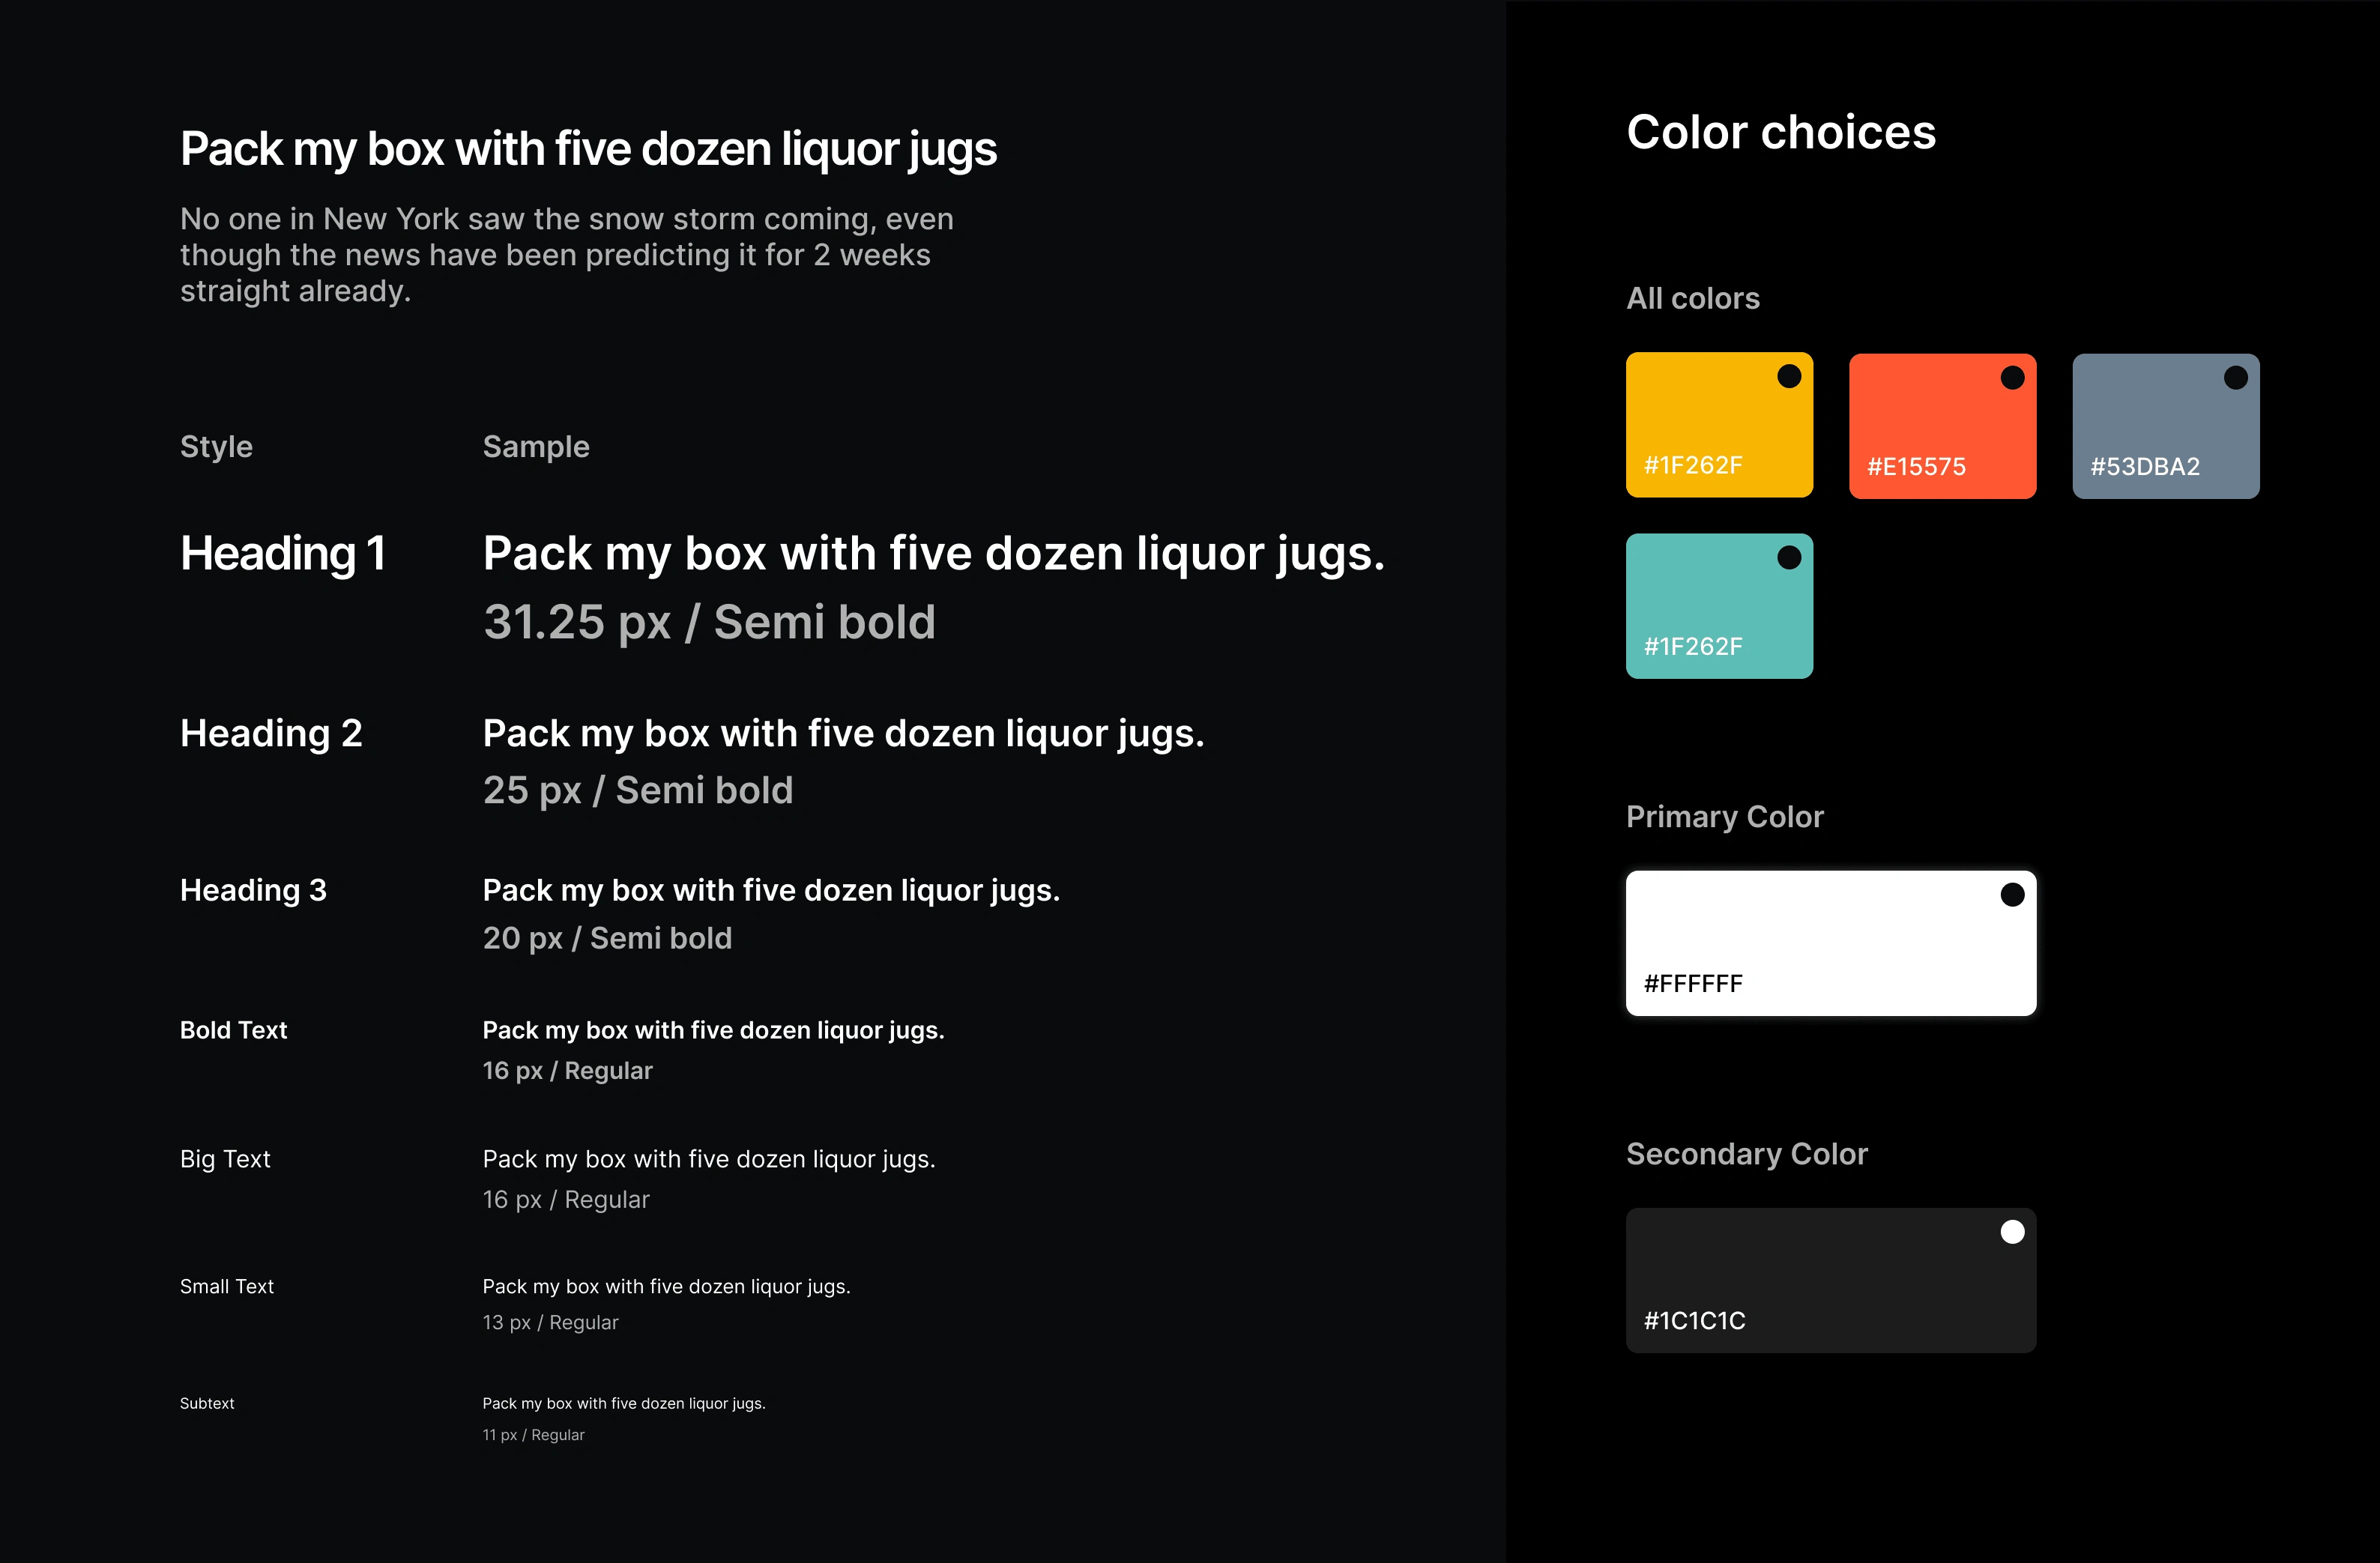Click the 'Sample' column header
Viewport: 2380px width, 1563px height.
536,447
